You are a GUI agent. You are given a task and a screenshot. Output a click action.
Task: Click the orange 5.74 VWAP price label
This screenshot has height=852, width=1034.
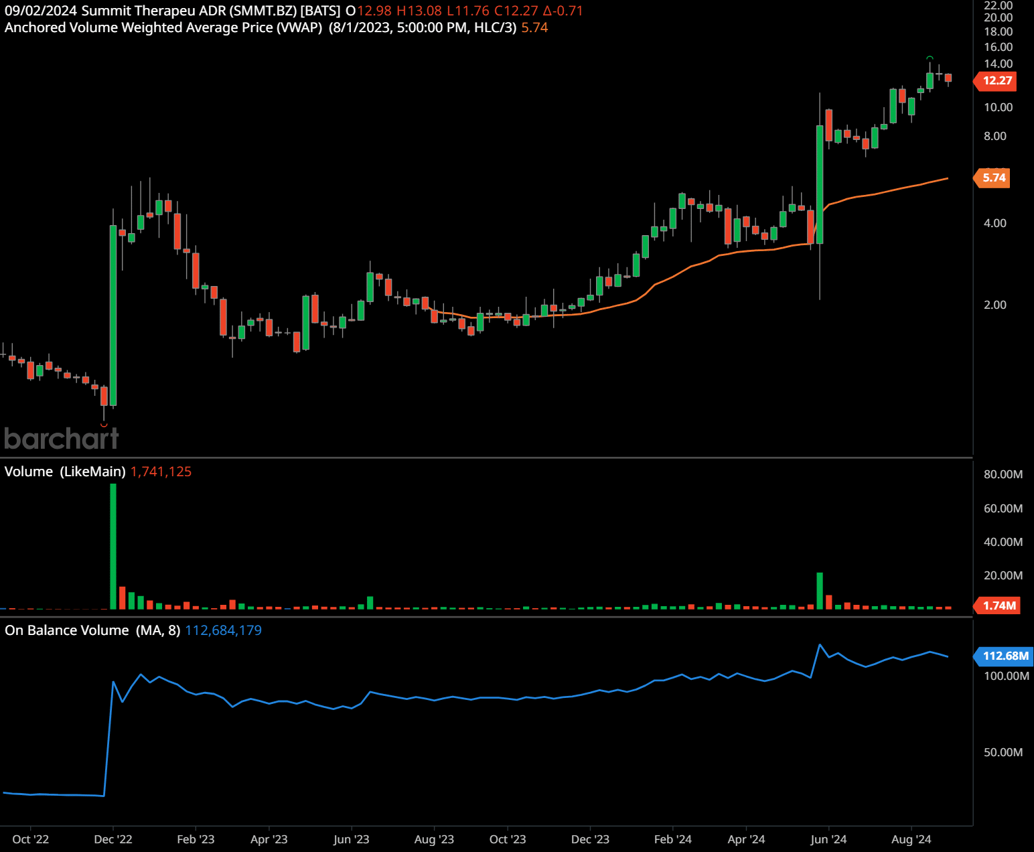[x=993, y=177]
